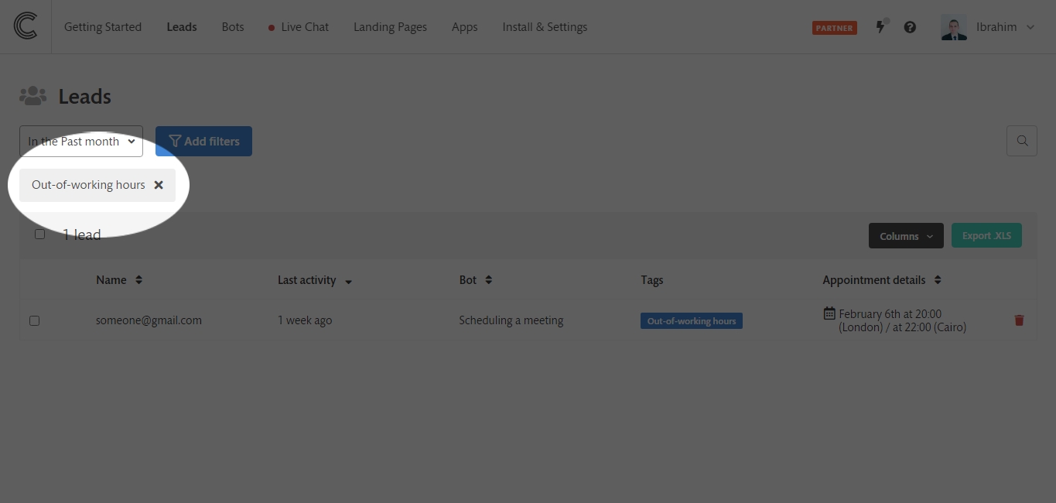Select the someone@gmail.com row checkbox
The height and width of the screenshot is (503, 1056).
(x=34, y=320)
